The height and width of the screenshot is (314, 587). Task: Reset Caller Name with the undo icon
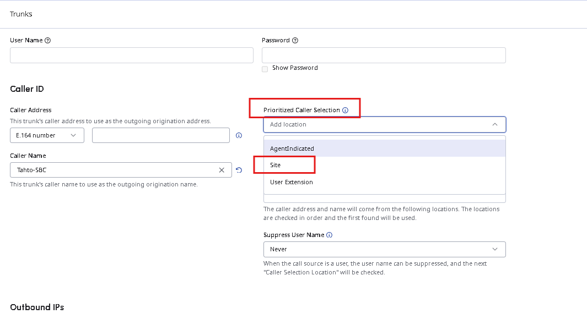[x=239, y=170]
